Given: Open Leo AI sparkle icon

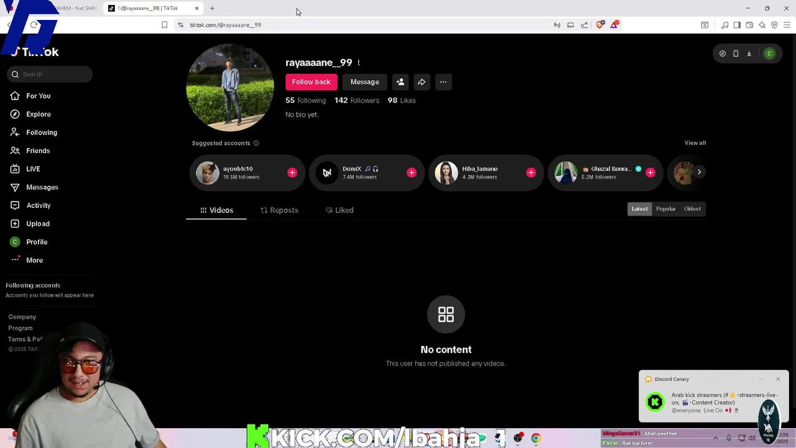Looking at the screenshot, I should point(762,25).
